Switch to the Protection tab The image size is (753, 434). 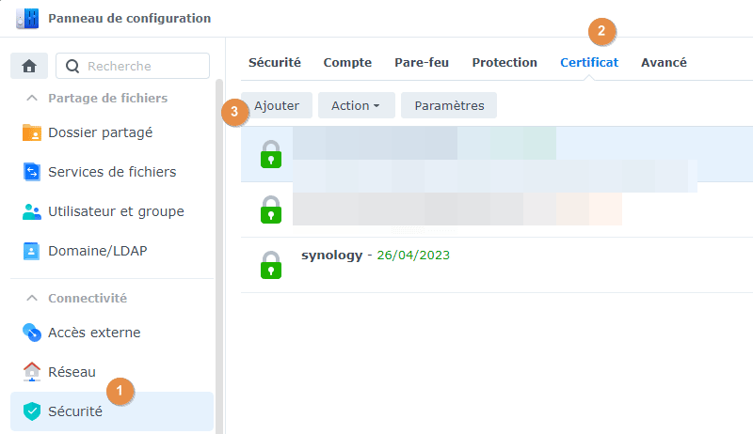(505, 63)
